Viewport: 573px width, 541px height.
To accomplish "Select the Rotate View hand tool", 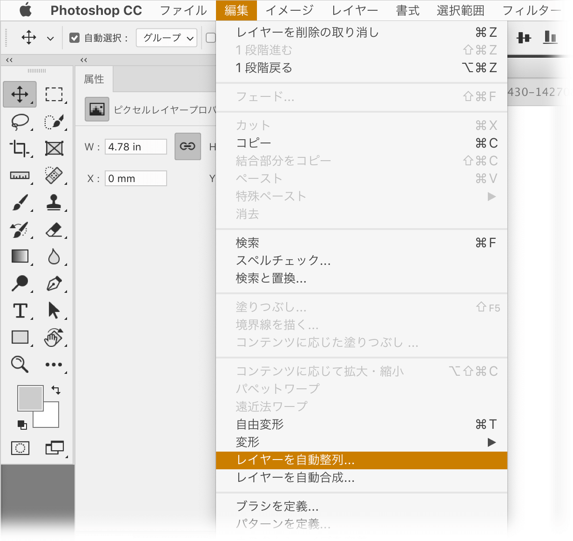I will tap(54, 337).
